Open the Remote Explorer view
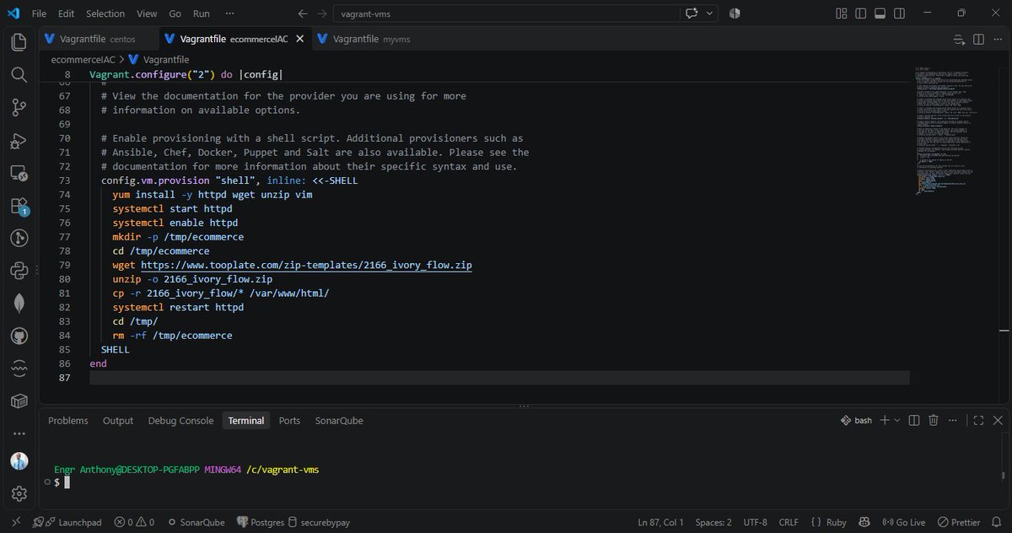 [19, 174]
